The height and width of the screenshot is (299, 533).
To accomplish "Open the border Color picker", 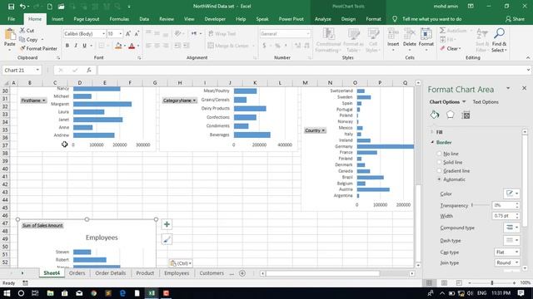I will click(511, 194).
